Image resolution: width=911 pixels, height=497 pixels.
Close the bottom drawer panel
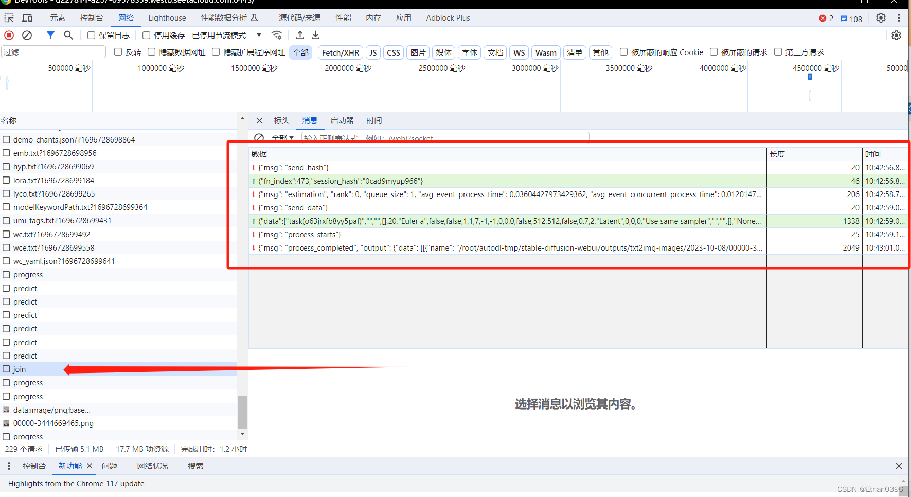[x=899, y=466]
